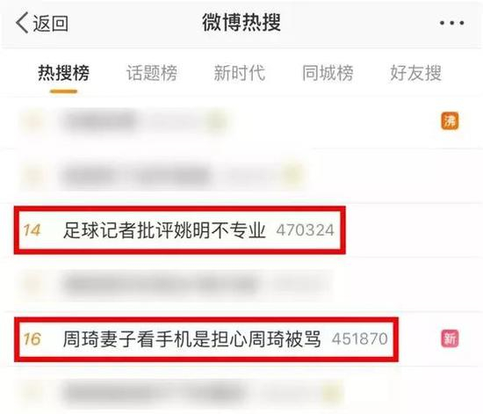483x414 pixels.
Task: Open topic 周琦妻子看手机是担心周琦被骂
Action: [192, 338]
